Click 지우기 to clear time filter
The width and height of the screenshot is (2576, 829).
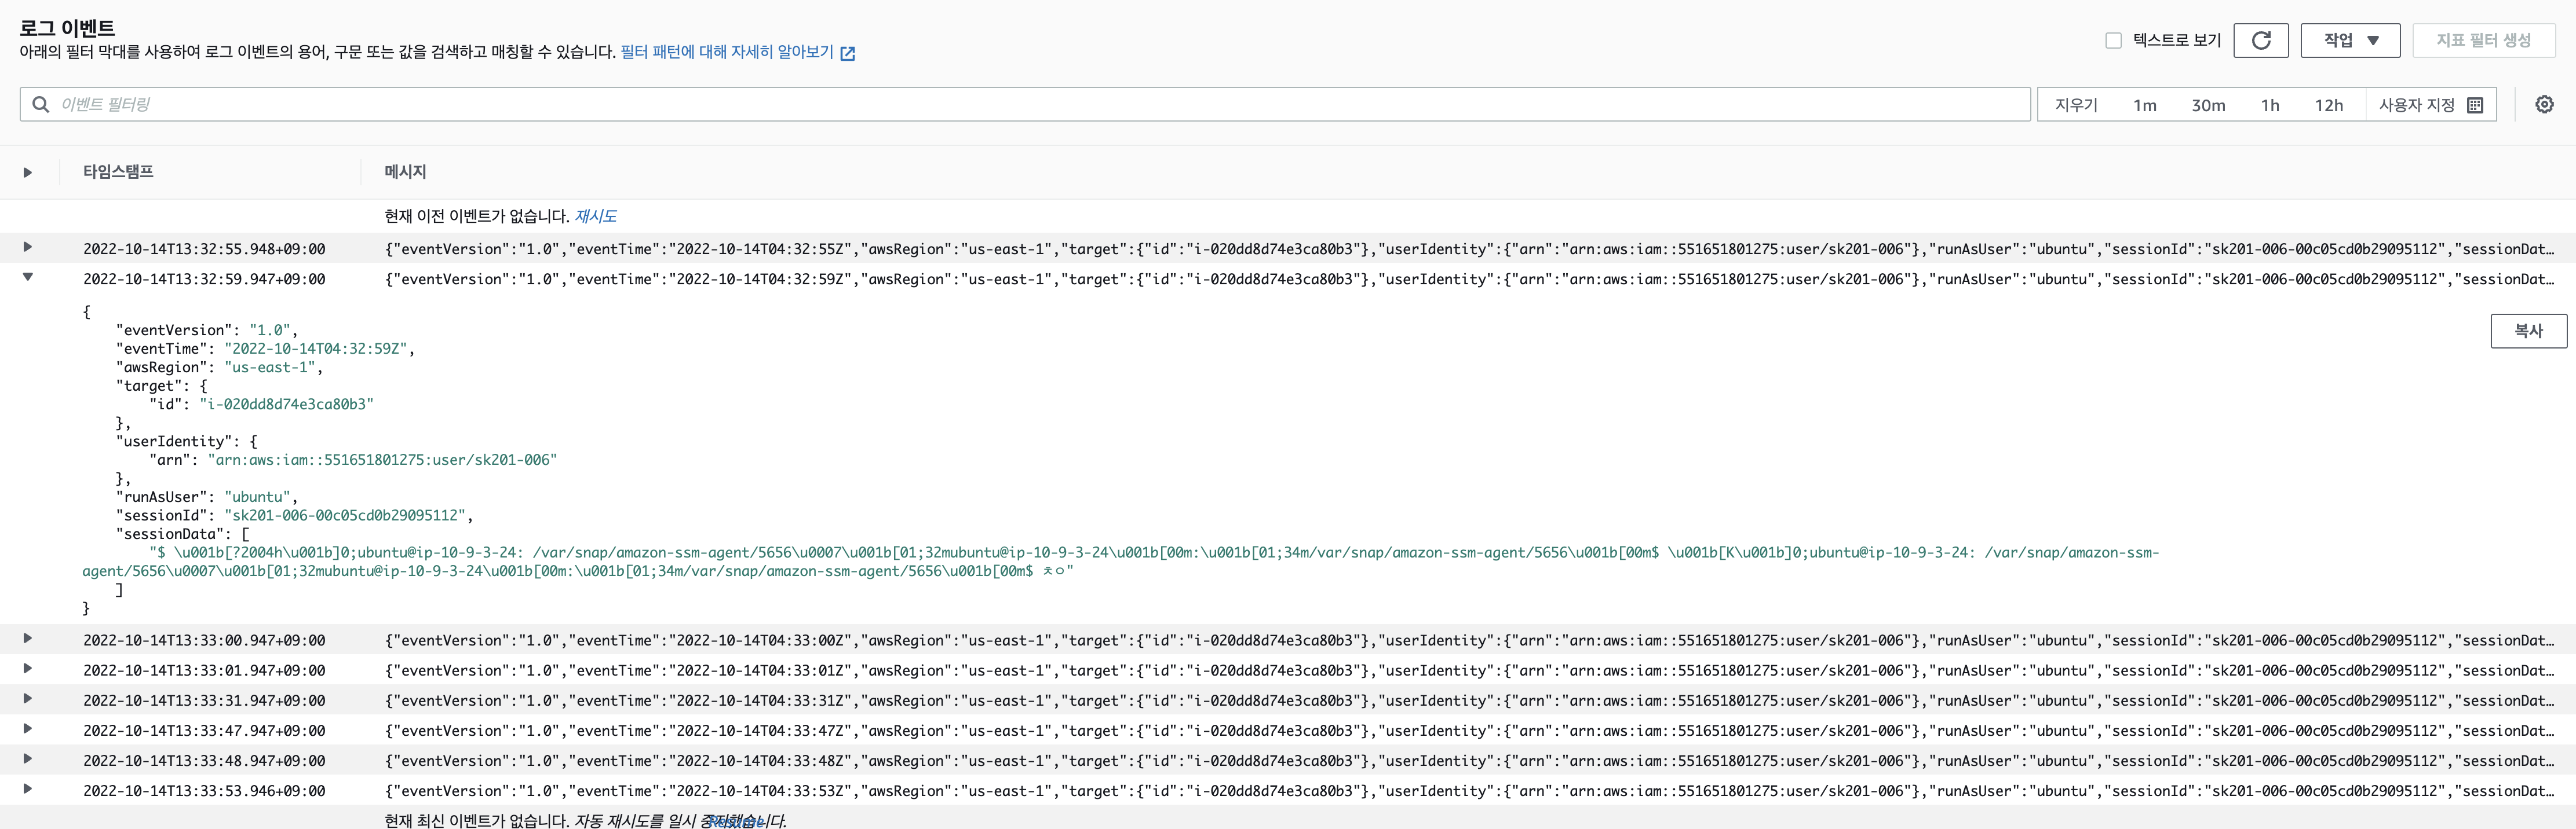click(x=2076, y=105)
